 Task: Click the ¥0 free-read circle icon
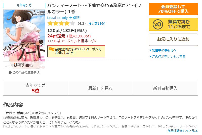(158, 24)
